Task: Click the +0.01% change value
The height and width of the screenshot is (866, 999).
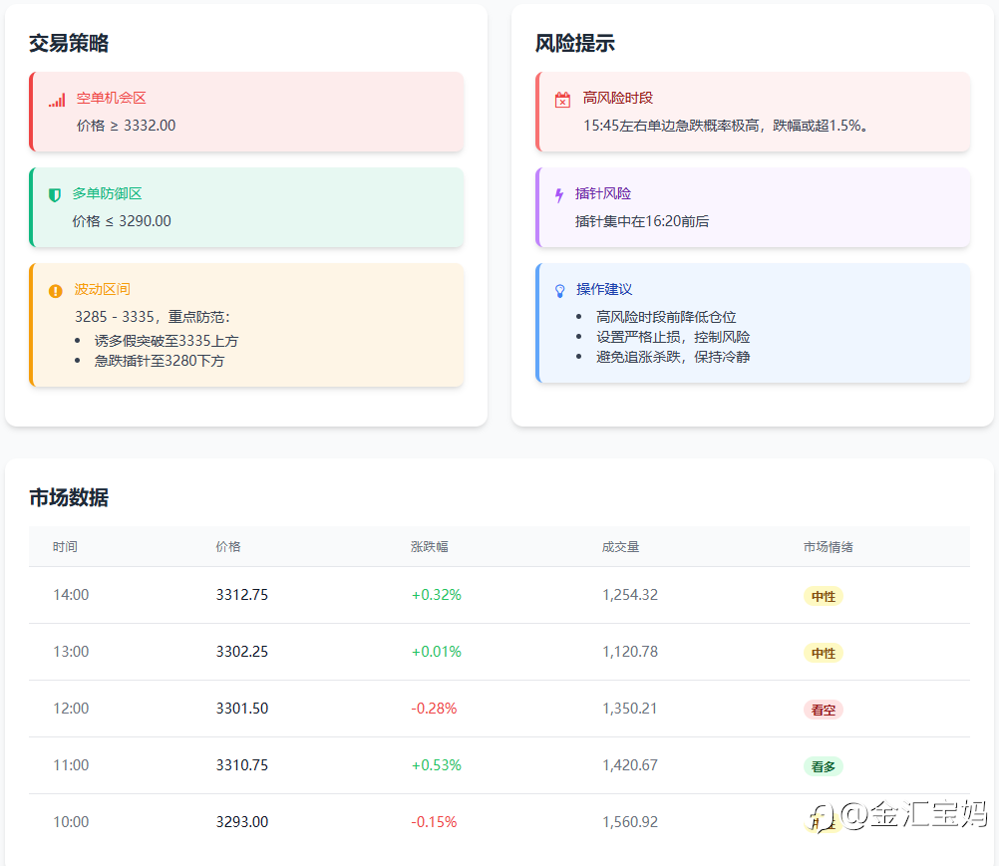Action: coord(437,652)
